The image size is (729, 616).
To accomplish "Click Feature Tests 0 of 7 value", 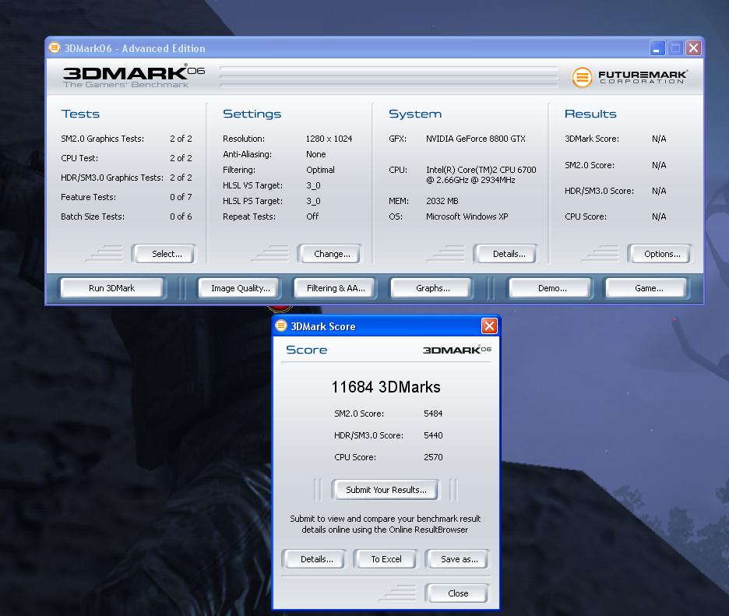I will point(181,197).
